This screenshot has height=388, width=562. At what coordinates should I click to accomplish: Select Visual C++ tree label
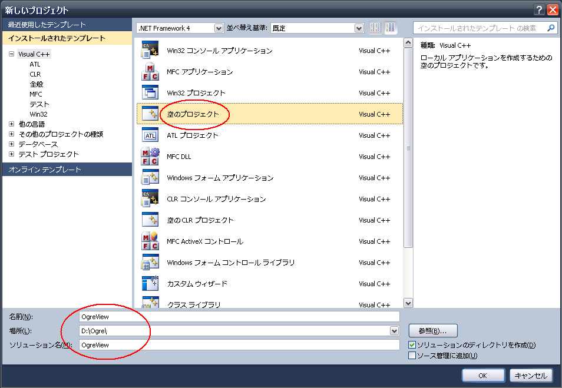click(x=34, y=54)
